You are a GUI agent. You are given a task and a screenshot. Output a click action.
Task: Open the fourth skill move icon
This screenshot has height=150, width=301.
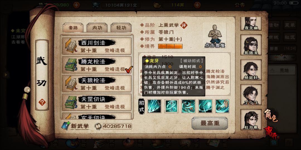(x=205, y=106)
